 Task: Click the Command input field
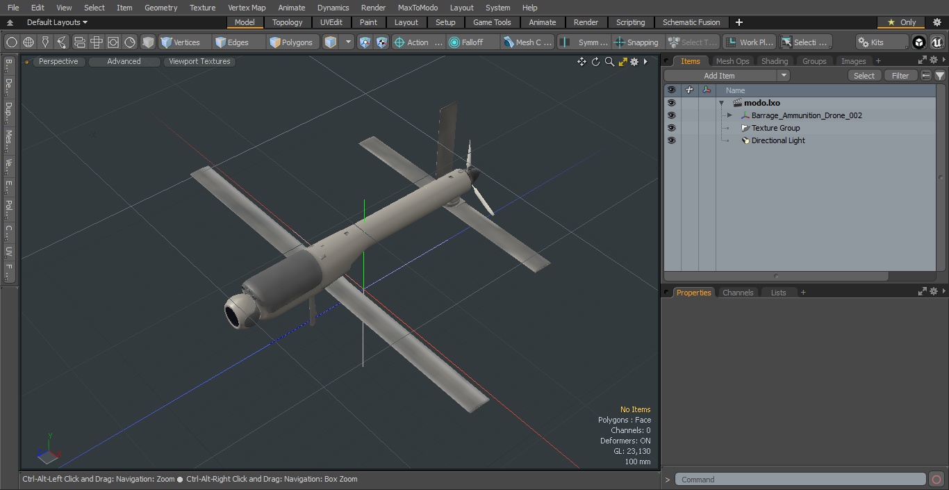800,480
